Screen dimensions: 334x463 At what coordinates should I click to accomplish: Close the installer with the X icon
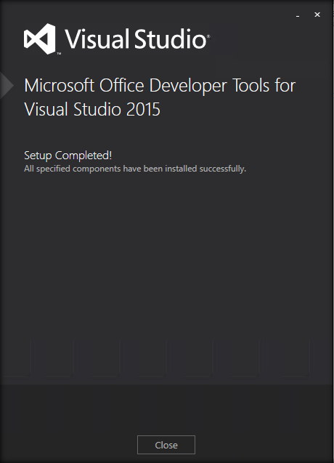(x=317, y=15)
